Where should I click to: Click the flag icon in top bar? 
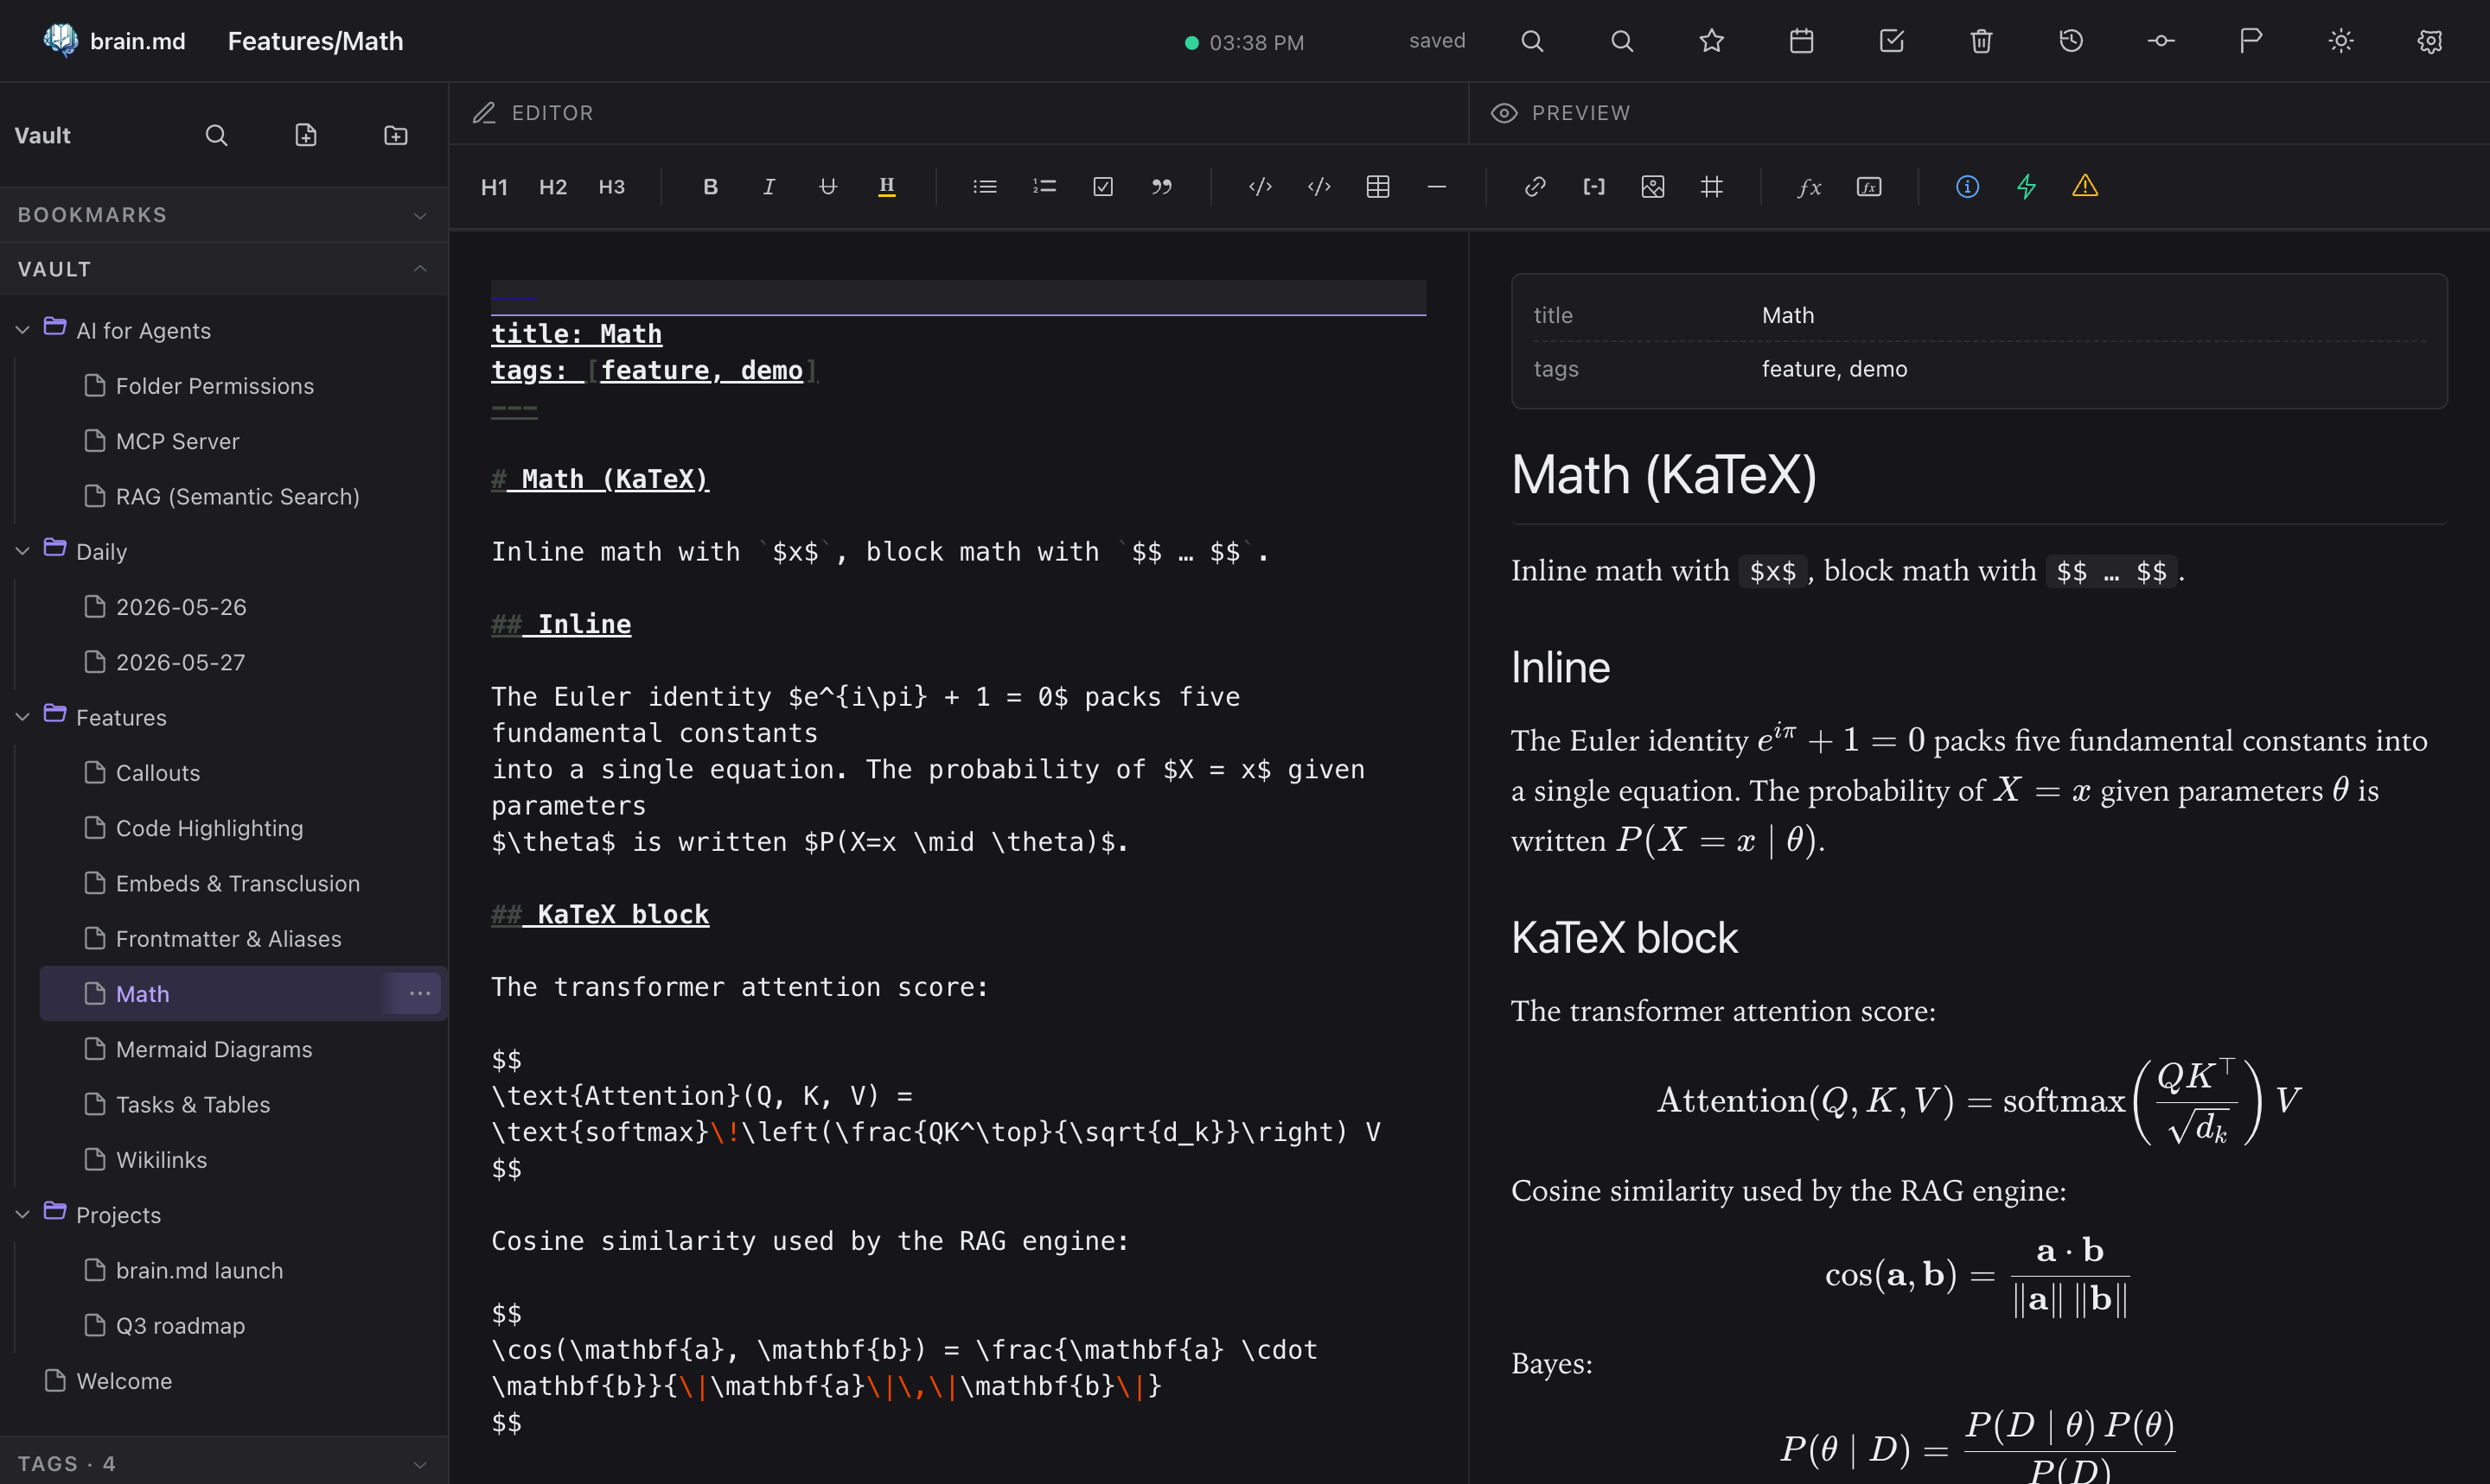2251,41
